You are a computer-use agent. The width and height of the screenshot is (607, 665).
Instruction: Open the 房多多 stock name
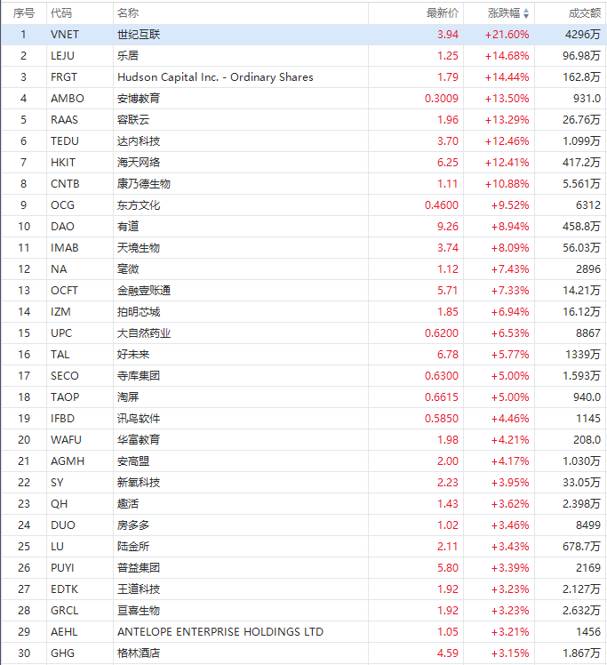pyautogui.click(x=133, y=525)
